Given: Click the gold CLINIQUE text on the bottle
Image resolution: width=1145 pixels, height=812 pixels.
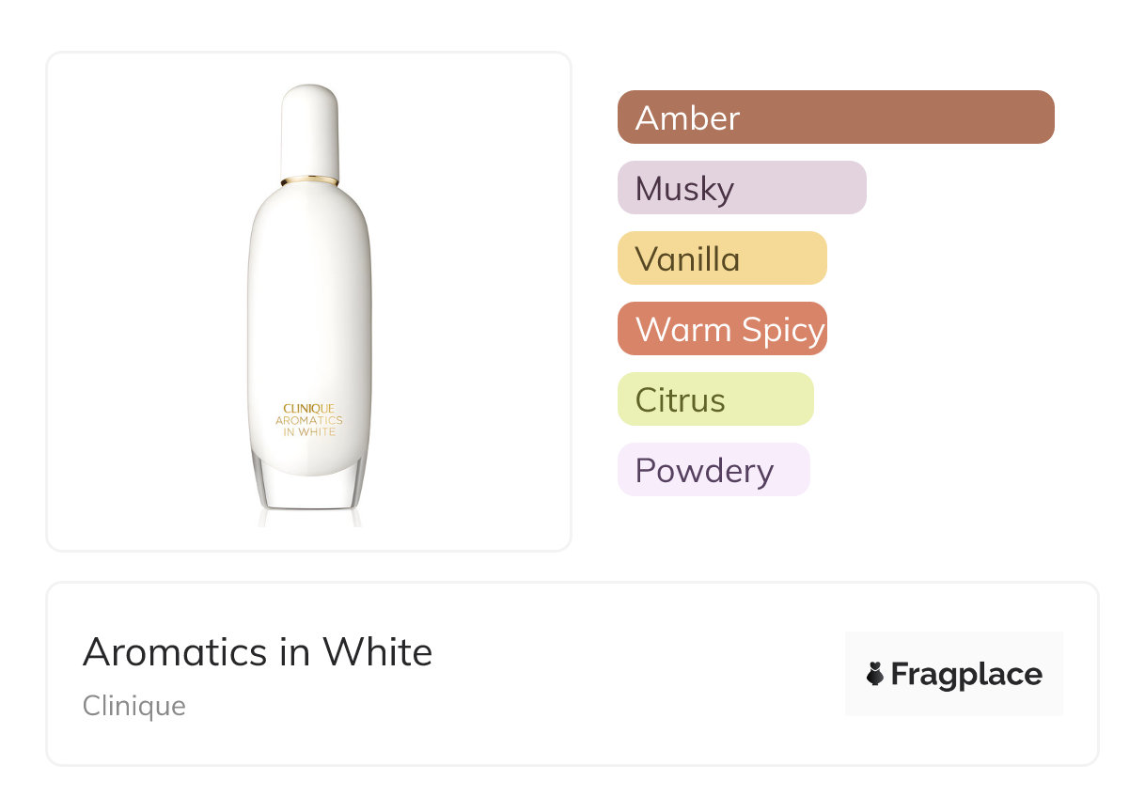Looking at the screenshot, I should coord(309,409).
